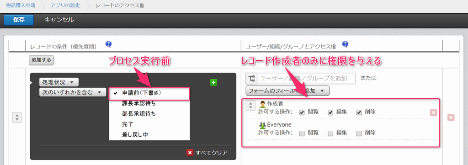Select 申請前(下書き) status option
The height and width of the screenshot is (165, 468).
[149, 93]
